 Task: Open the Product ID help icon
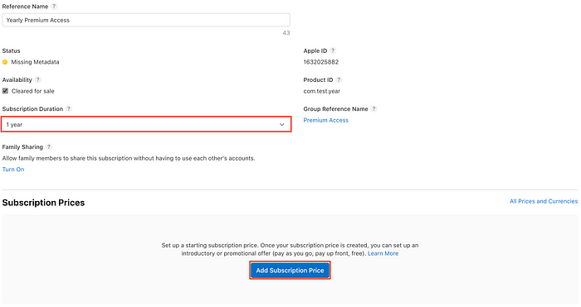coord(339,79)
